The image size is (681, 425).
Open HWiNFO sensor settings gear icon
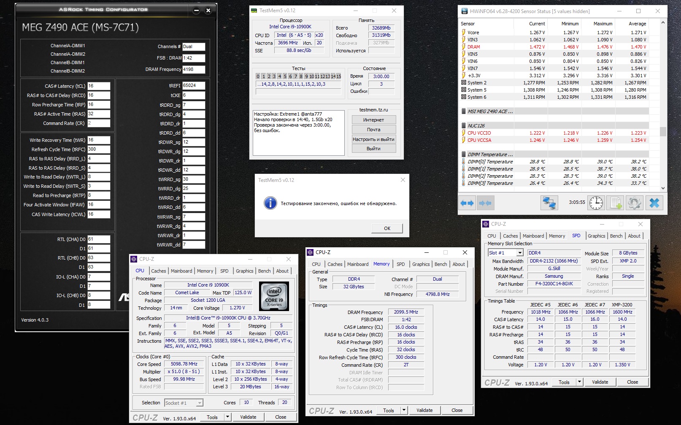[x=635, y=203]
